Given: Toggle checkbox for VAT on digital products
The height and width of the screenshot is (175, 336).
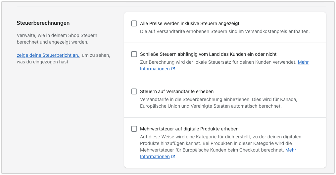Looking at the screenshot, I should 134,129.
